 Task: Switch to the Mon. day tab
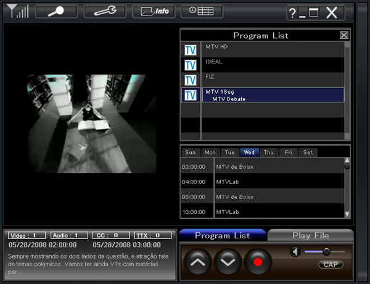coord(210,153)
